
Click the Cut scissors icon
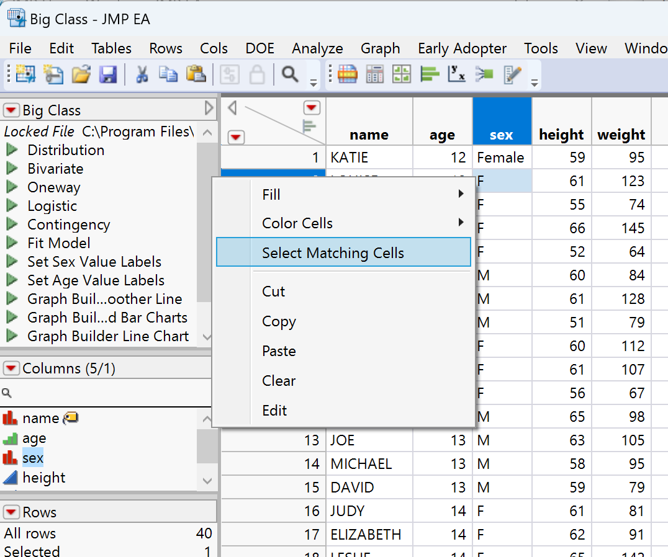pyautogui.click(x=142, y=75)
